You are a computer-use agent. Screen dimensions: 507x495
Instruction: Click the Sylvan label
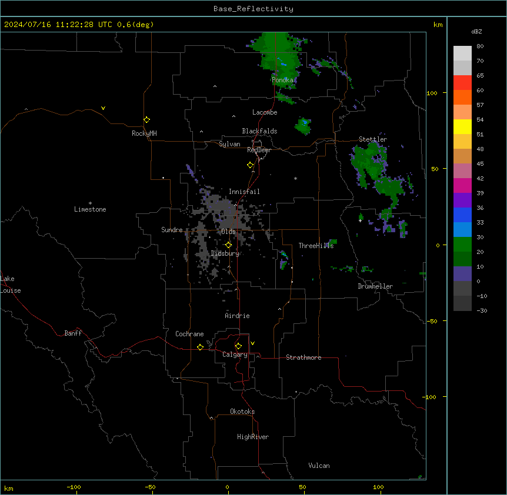coord(229,144)
